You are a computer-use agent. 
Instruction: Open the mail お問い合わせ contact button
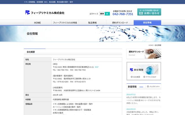[x=149, y=12]
